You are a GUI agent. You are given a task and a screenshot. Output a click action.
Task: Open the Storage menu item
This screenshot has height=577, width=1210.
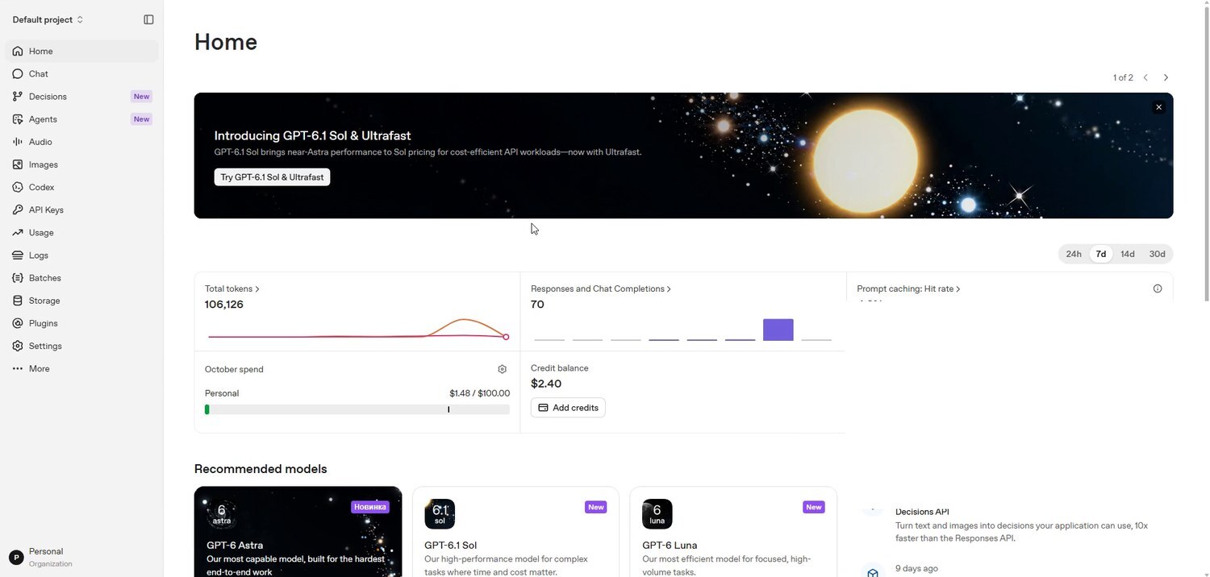click(x=81, y=300)
